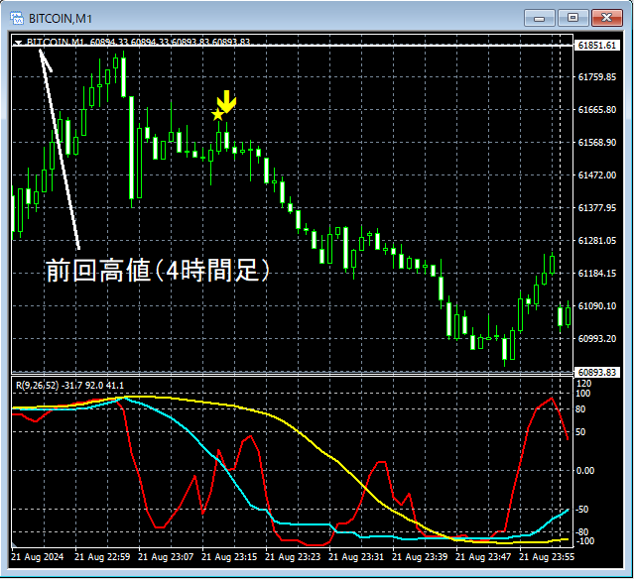The height and width of the screenshot is (579, 635).
Task: Click indicator scale level -50
Action: 582,510
